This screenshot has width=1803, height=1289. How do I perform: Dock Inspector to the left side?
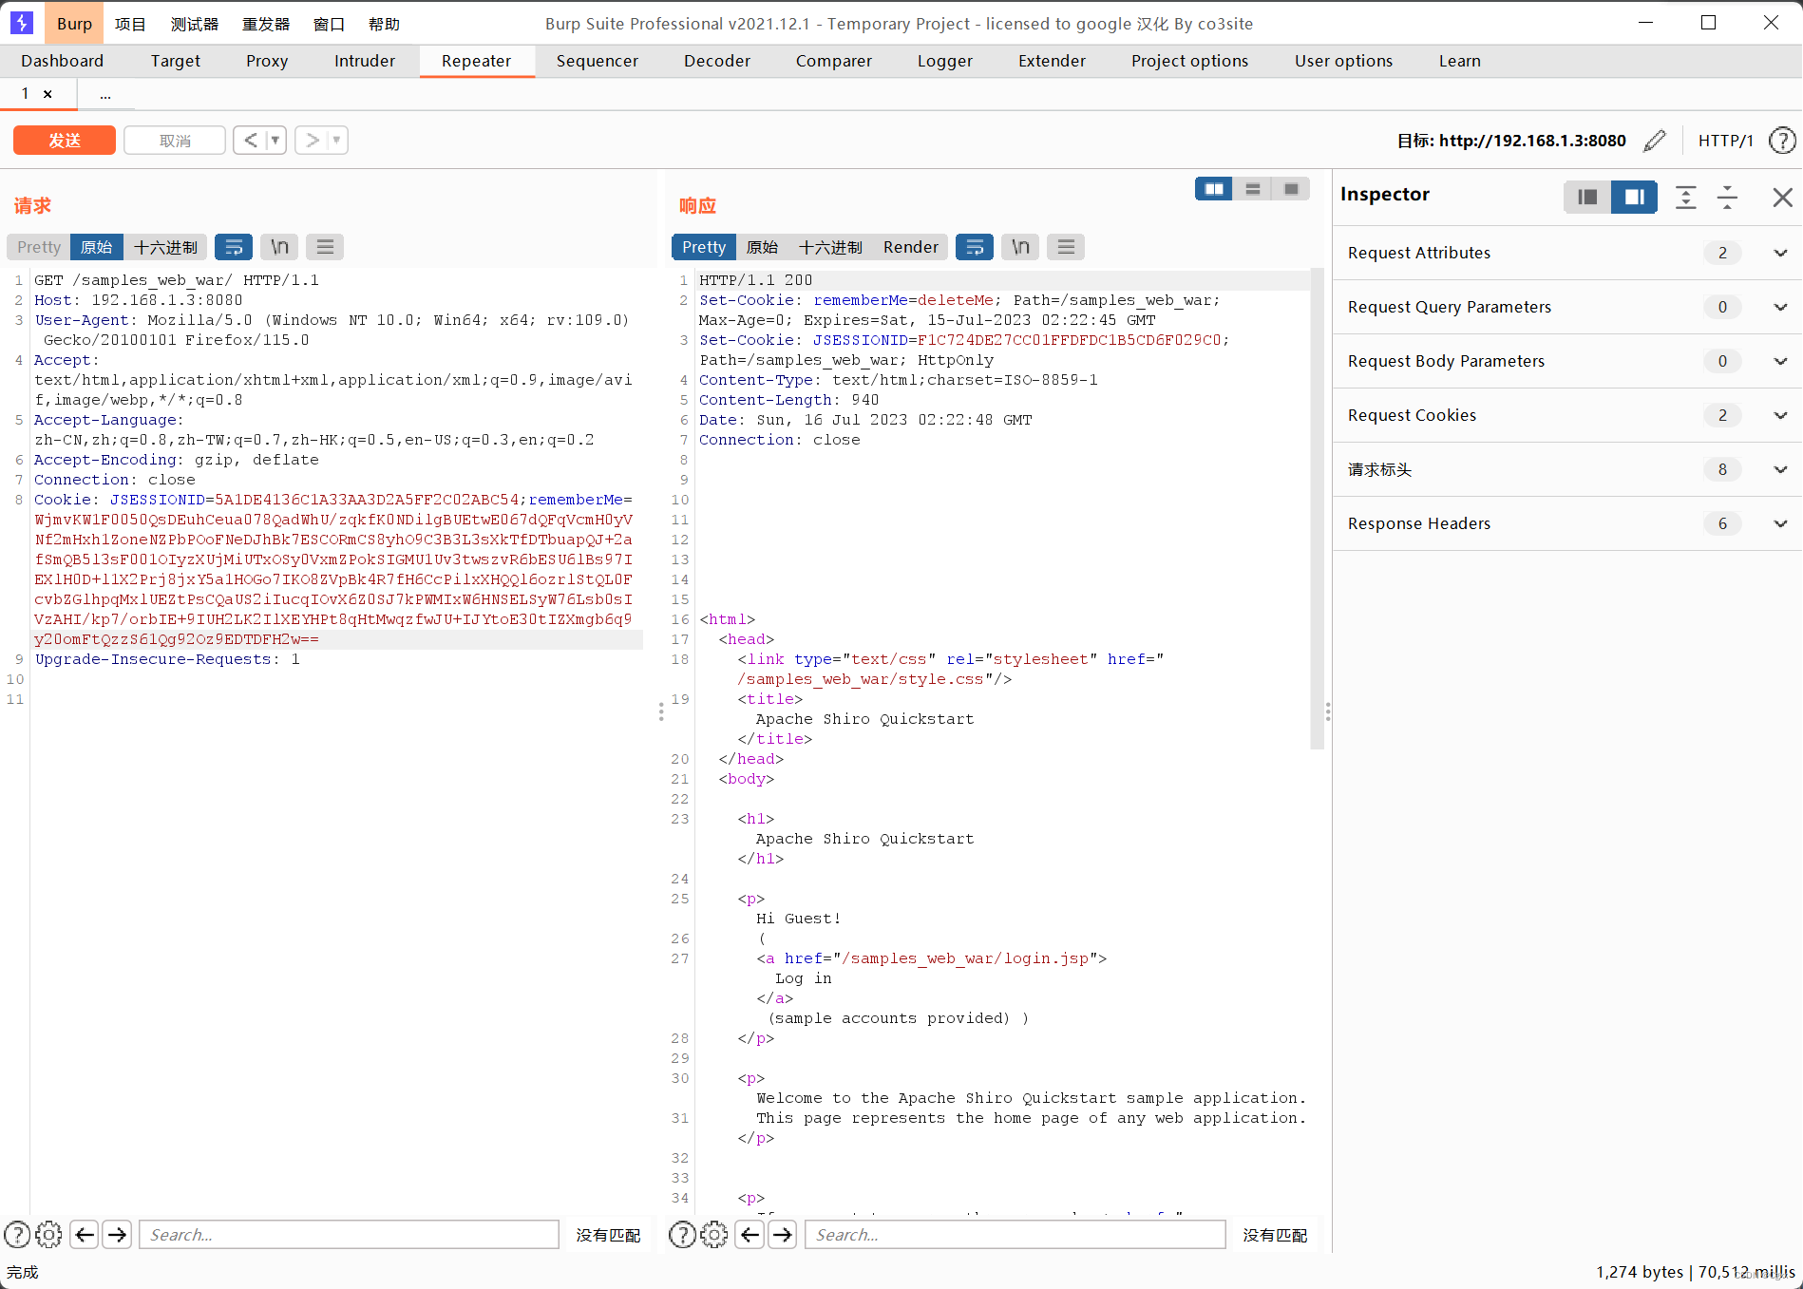coord(1587,197)
